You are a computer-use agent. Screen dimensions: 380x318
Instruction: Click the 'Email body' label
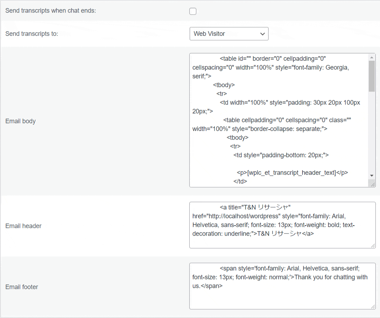click(21, 121)
